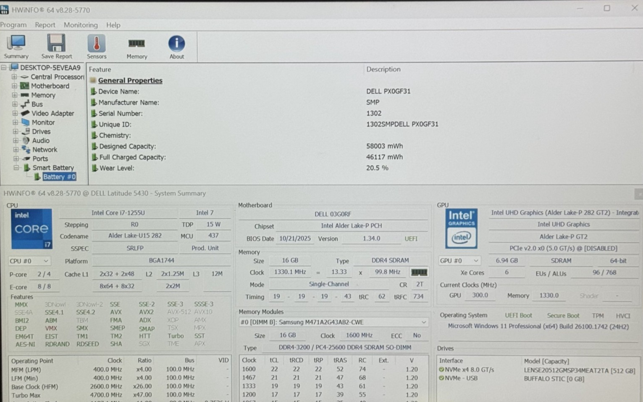Open the CPU #0 dropdown

coord(29,261)
